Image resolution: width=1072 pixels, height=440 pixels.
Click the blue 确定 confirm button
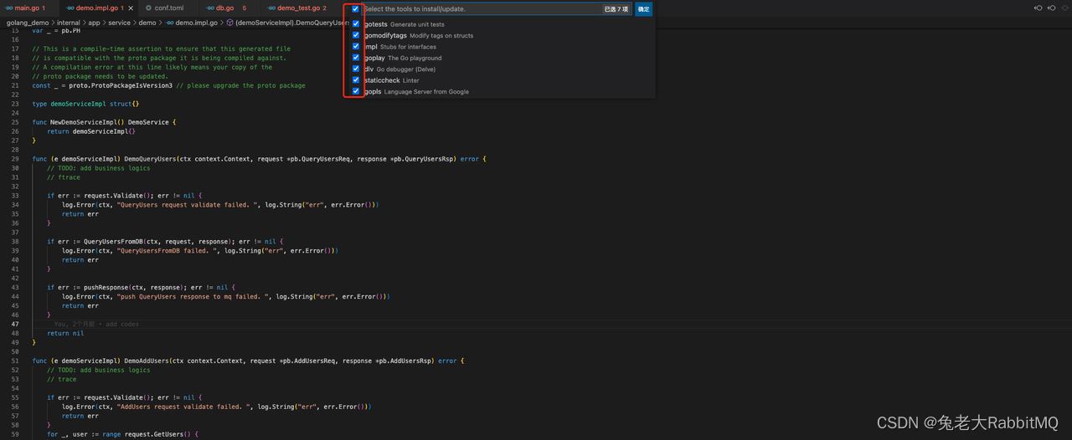coord(643,9)
